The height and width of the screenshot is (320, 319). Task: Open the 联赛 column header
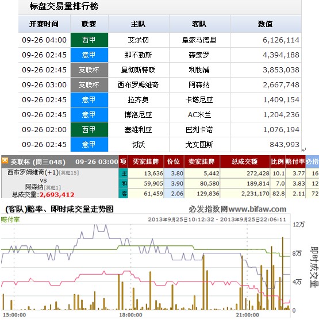point(89,24)
